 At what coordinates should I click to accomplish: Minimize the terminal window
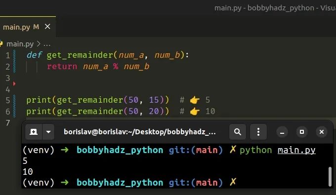[282, 132]
